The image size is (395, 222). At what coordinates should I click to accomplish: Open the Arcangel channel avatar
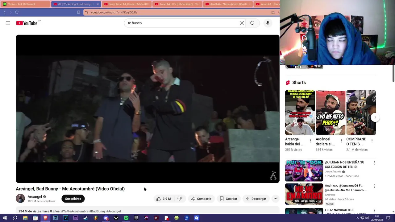click(x=20, y=199)
